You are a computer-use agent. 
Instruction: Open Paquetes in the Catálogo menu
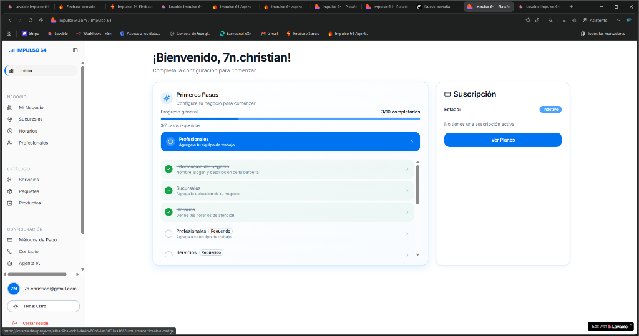click(x=29, y=191)
